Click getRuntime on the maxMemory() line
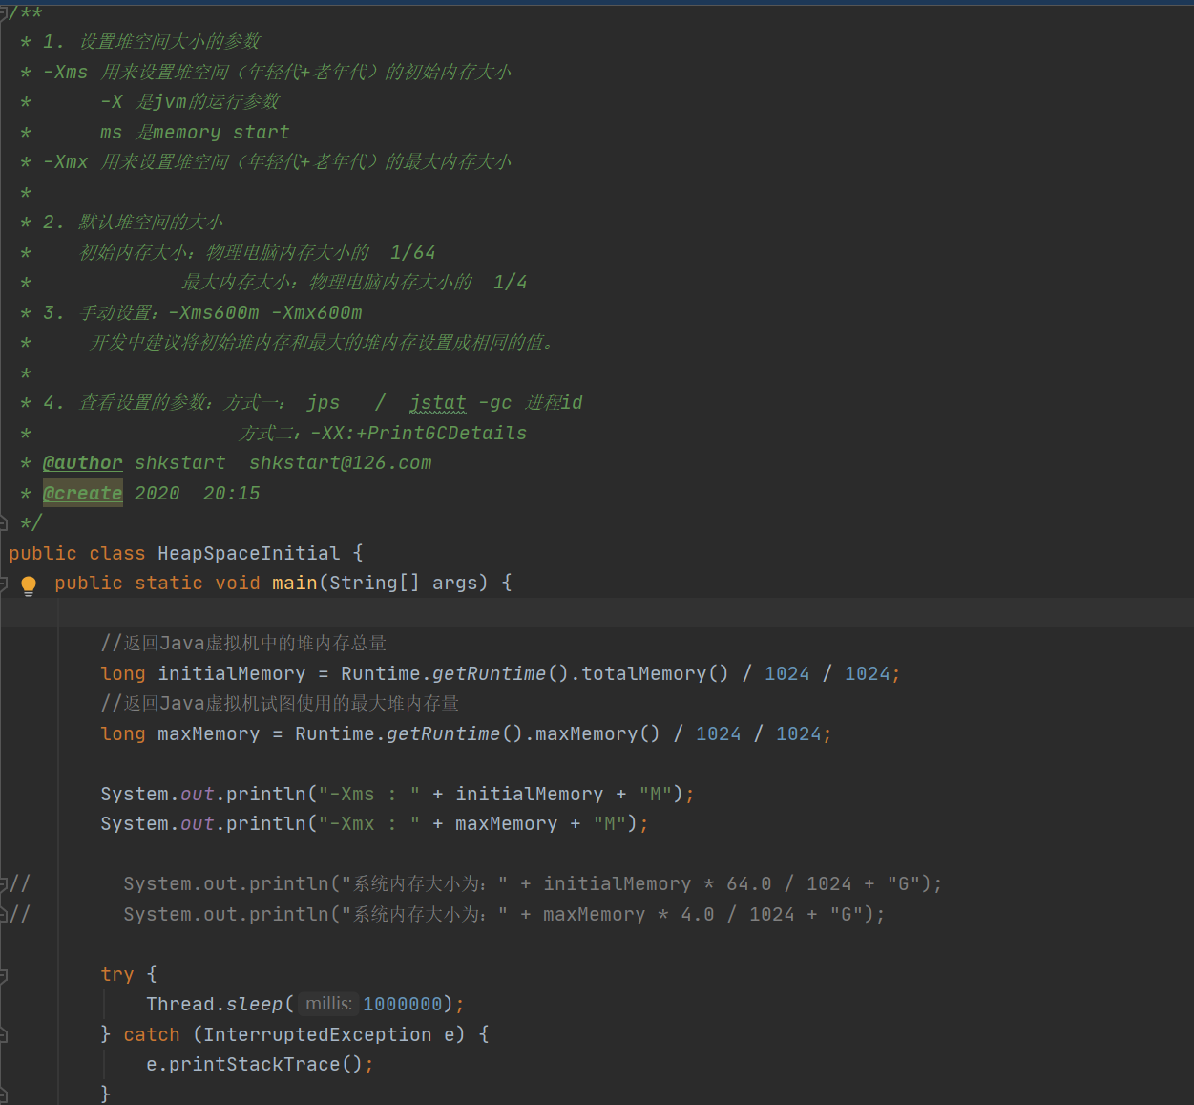The image size is (1194, 1105). 444,733
